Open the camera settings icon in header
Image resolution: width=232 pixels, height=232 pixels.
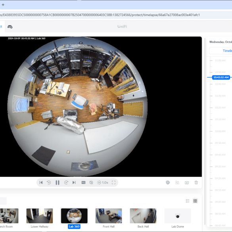(x=10, y=27)
